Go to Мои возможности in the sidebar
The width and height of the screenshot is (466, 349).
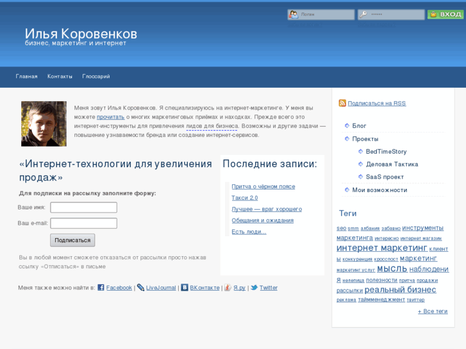coord(379,190)
